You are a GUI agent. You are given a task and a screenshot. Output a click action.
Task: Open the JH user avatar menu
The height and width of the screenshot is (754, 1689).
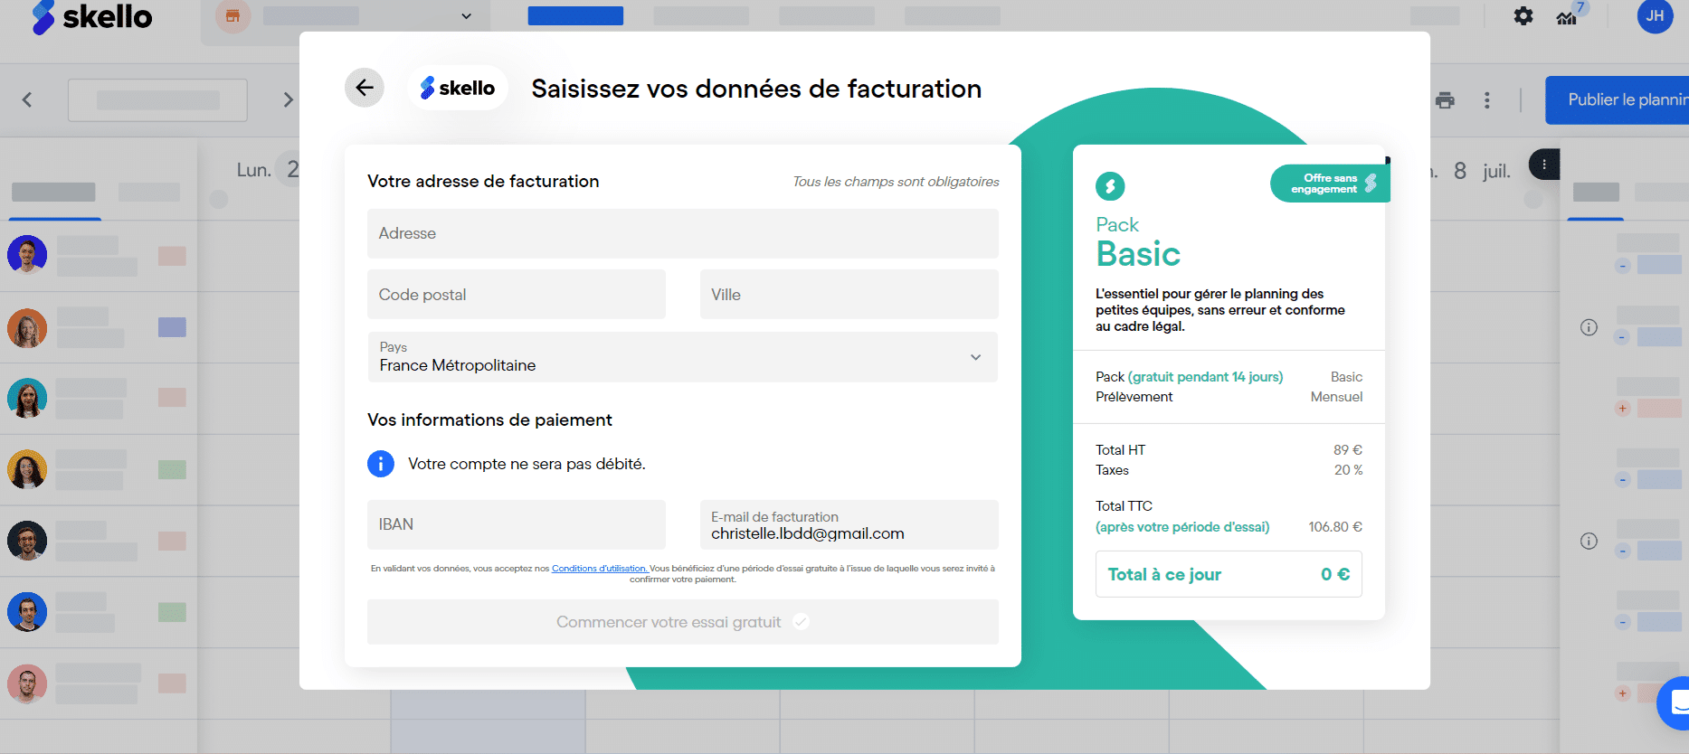[x=1655, y=15]
